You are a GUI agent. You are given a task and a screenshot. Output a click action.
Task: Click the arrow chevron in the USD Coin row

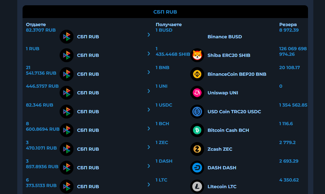(149, 110)
